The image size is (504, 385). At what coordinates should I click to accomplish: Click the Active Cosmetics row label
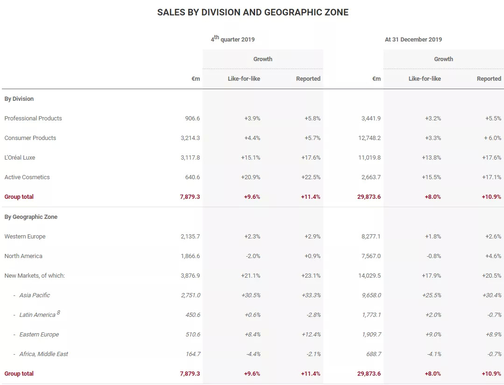(x=27, y=177)
